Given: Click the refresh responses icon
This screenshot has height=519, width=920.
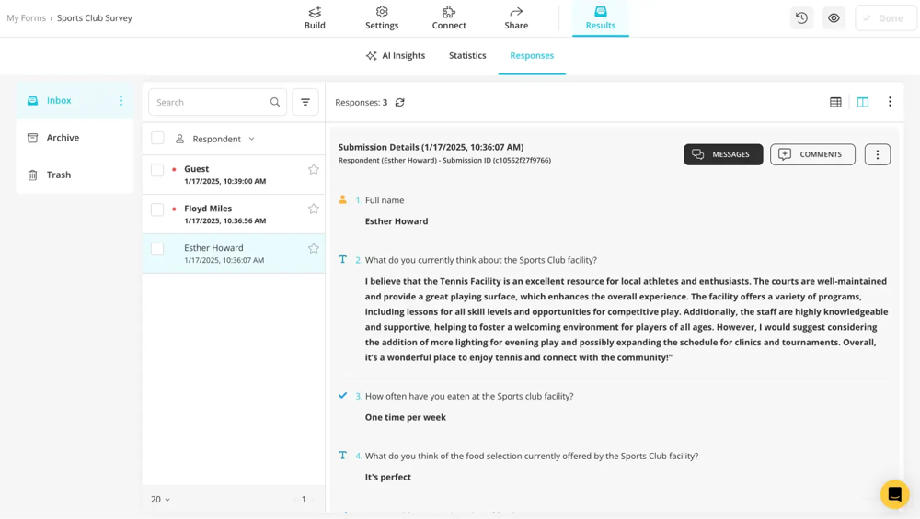Looking at the screenshot, I should tap(399, 103).
